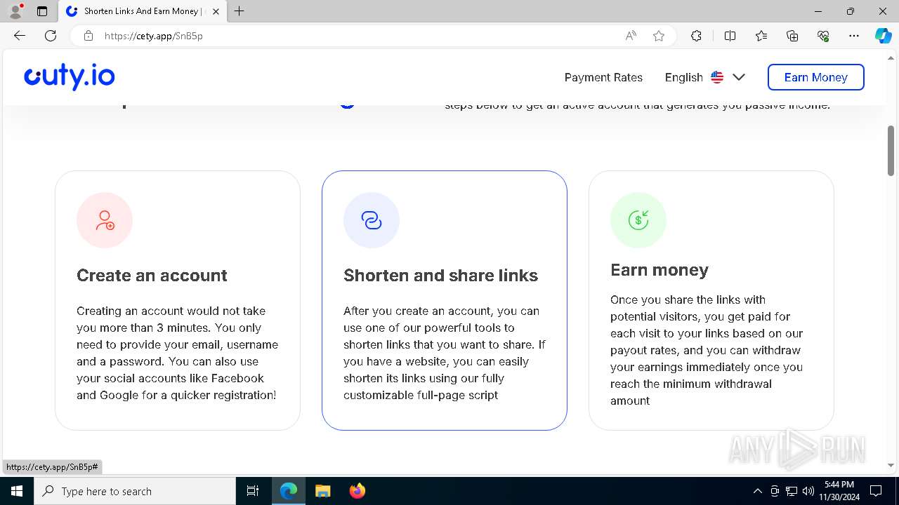This screenshot has height=505, width=899.
Task: Show hidden system tray icons
Action: tap(757, 491)
